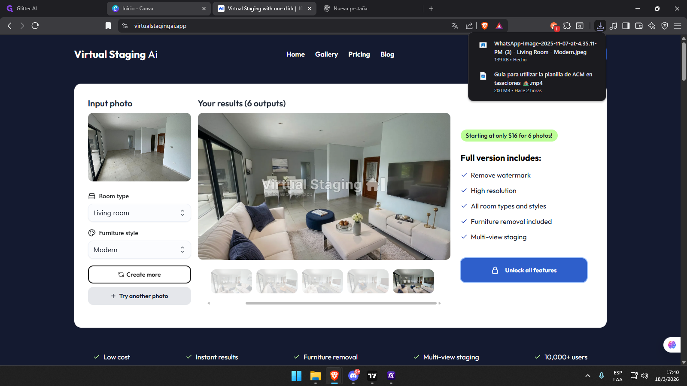Viewport: 687px width, 386px height.
Task: Toggle the browser sidebar panel icon
Action: (x=626, y=26)
